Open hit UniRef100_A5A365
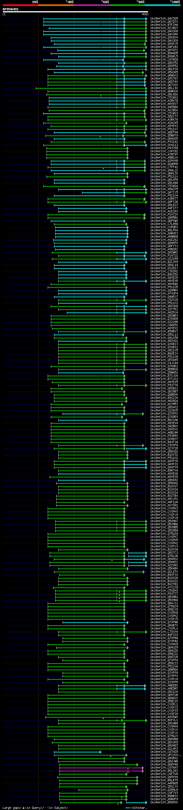 tap(164, 72)
